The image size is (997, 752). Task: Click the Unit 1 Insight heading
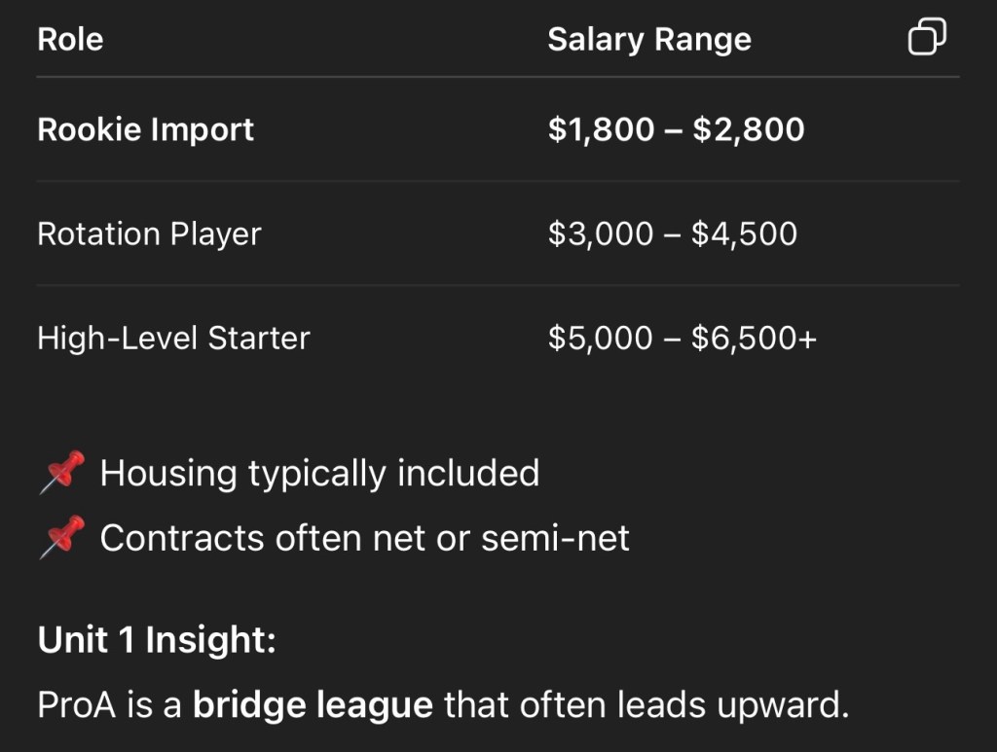pyautogui.click(x=157, y=640)
